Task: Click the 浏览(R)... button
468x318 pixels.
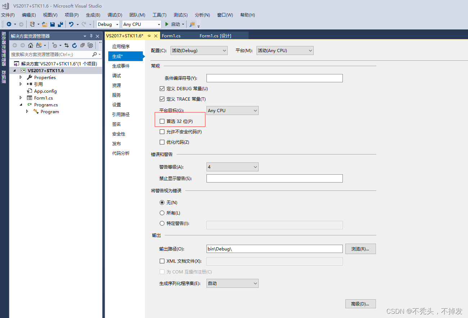Action: click(x=360, y=249)
